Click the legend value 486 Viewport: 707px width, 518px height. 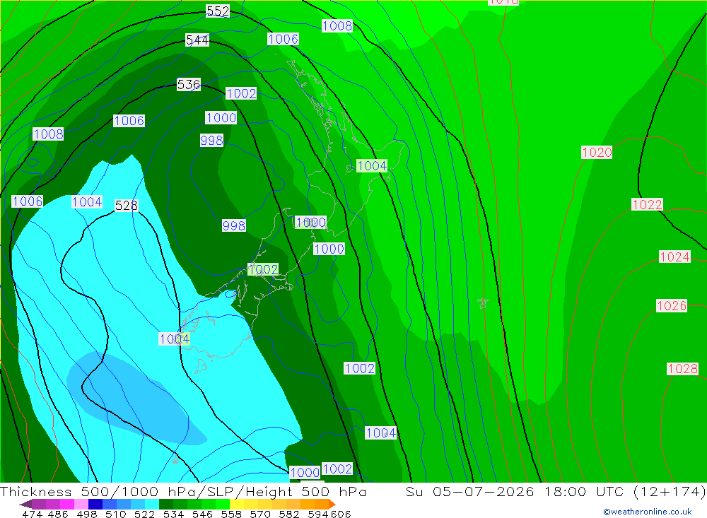point(58,514)
